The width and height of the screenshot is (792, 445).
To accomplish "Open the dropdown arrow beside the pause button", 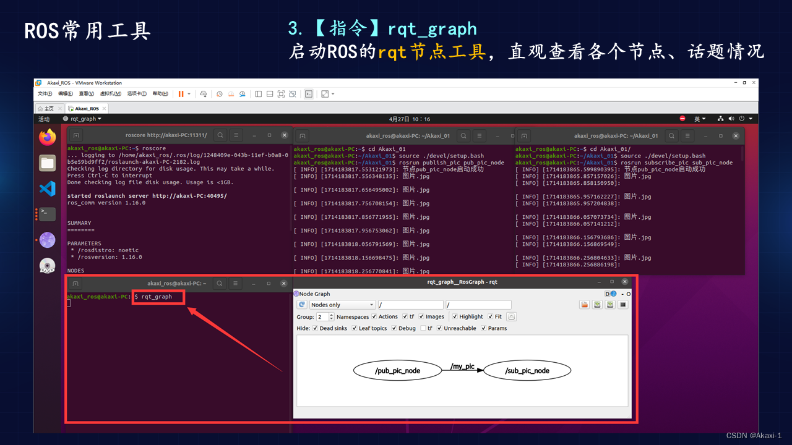I will point(189,93).
